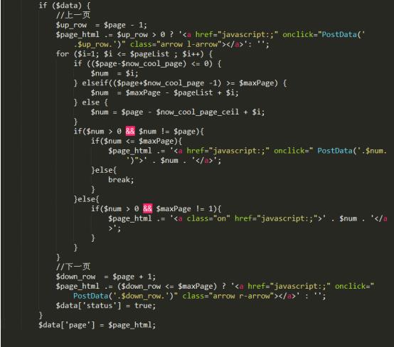Click $data['status'] = true line

[105, 306]
